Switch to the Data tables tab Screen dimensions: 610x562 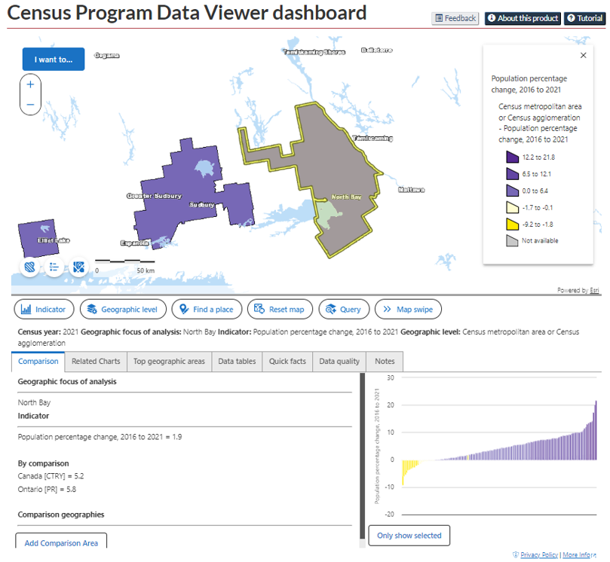point(237,362)
